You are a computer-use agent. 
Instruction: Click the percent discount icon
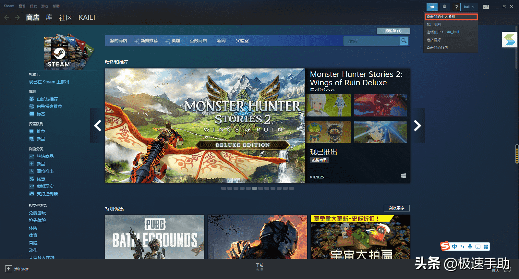[x=32, y=179]
